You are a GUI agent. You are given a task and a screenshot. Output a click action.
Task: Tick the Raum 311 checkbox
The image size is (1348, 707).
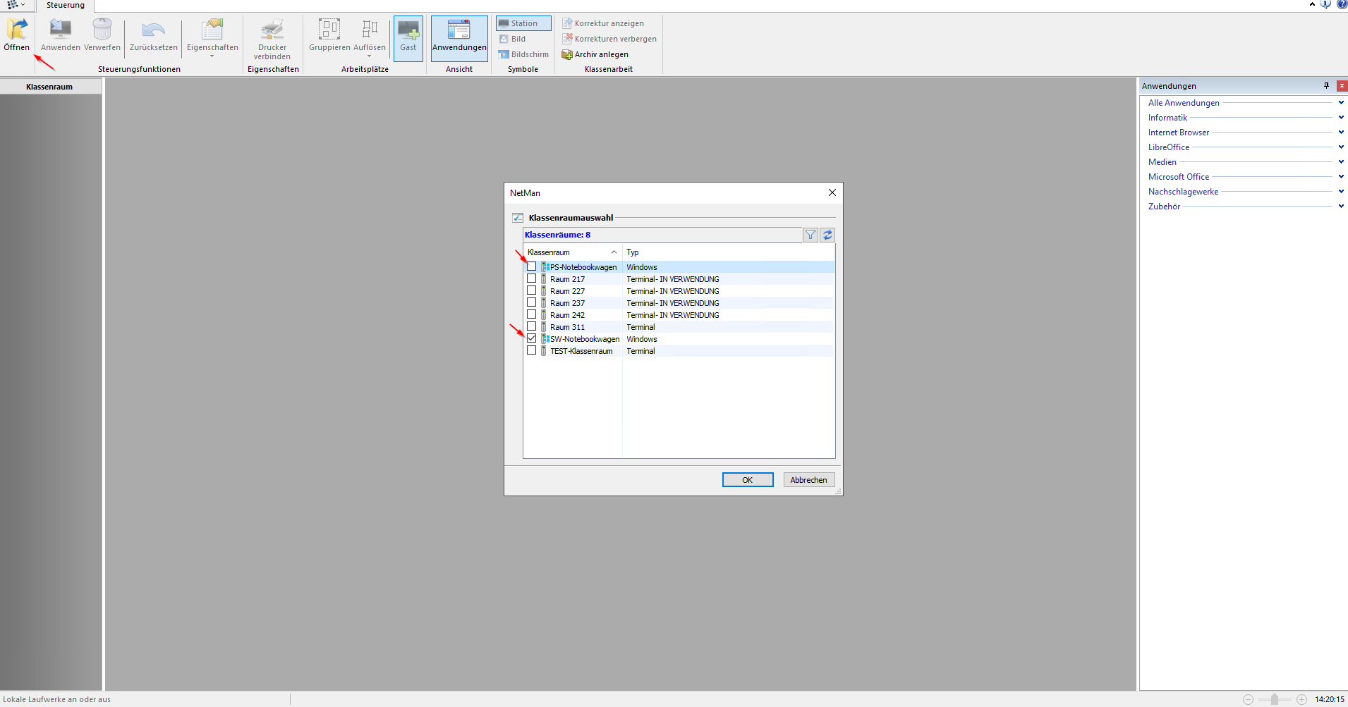click(x=532, y=326)
